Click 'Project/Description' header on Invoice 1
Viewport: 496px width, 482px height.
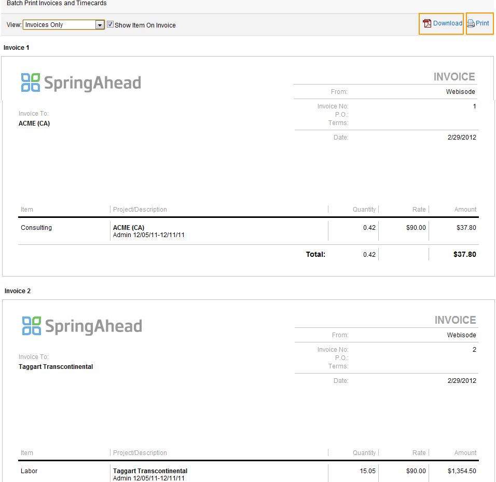click(x=140, y=210)
